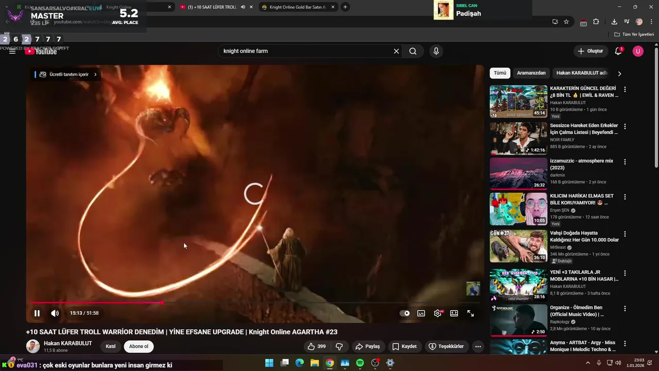Viewport: 659px width, 371px height.
Task: Expand the 'Ücretli tanıtım içerir' notice
Action: point(65,74)
